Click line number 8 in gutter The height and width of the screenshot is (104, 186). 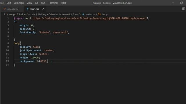8,43
